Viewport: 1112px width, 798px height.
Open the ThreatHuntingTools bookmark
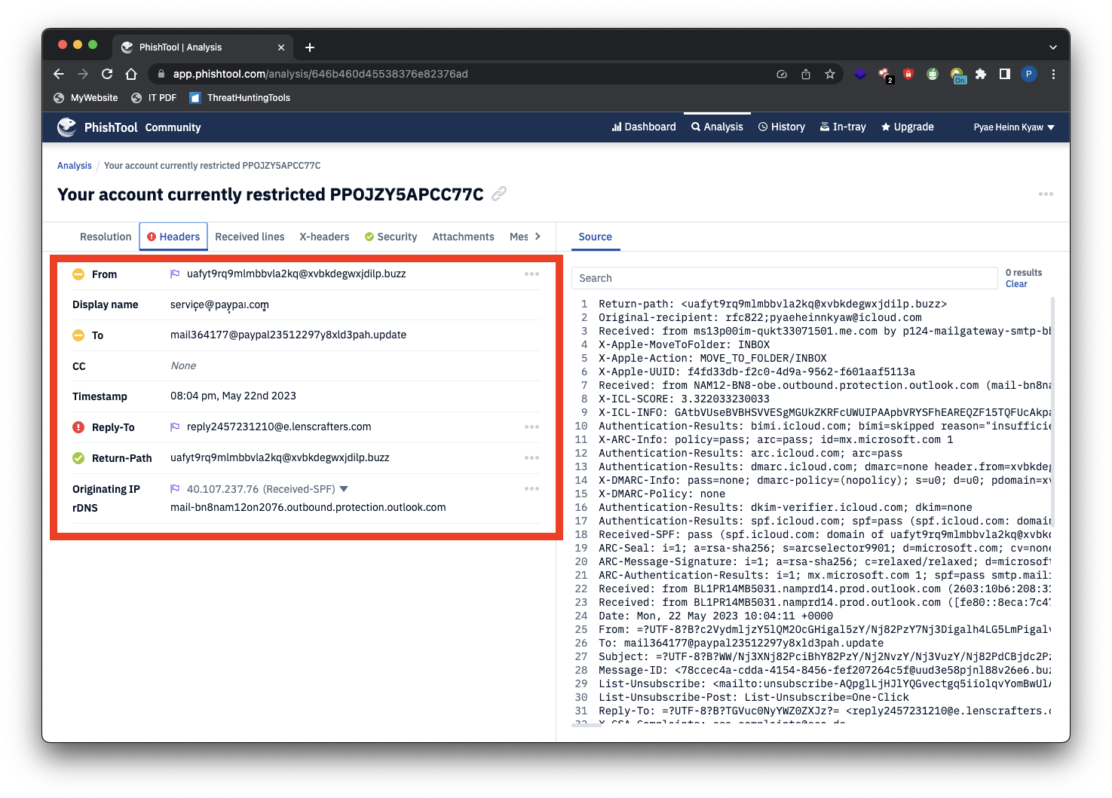click(x=240, y=98)
